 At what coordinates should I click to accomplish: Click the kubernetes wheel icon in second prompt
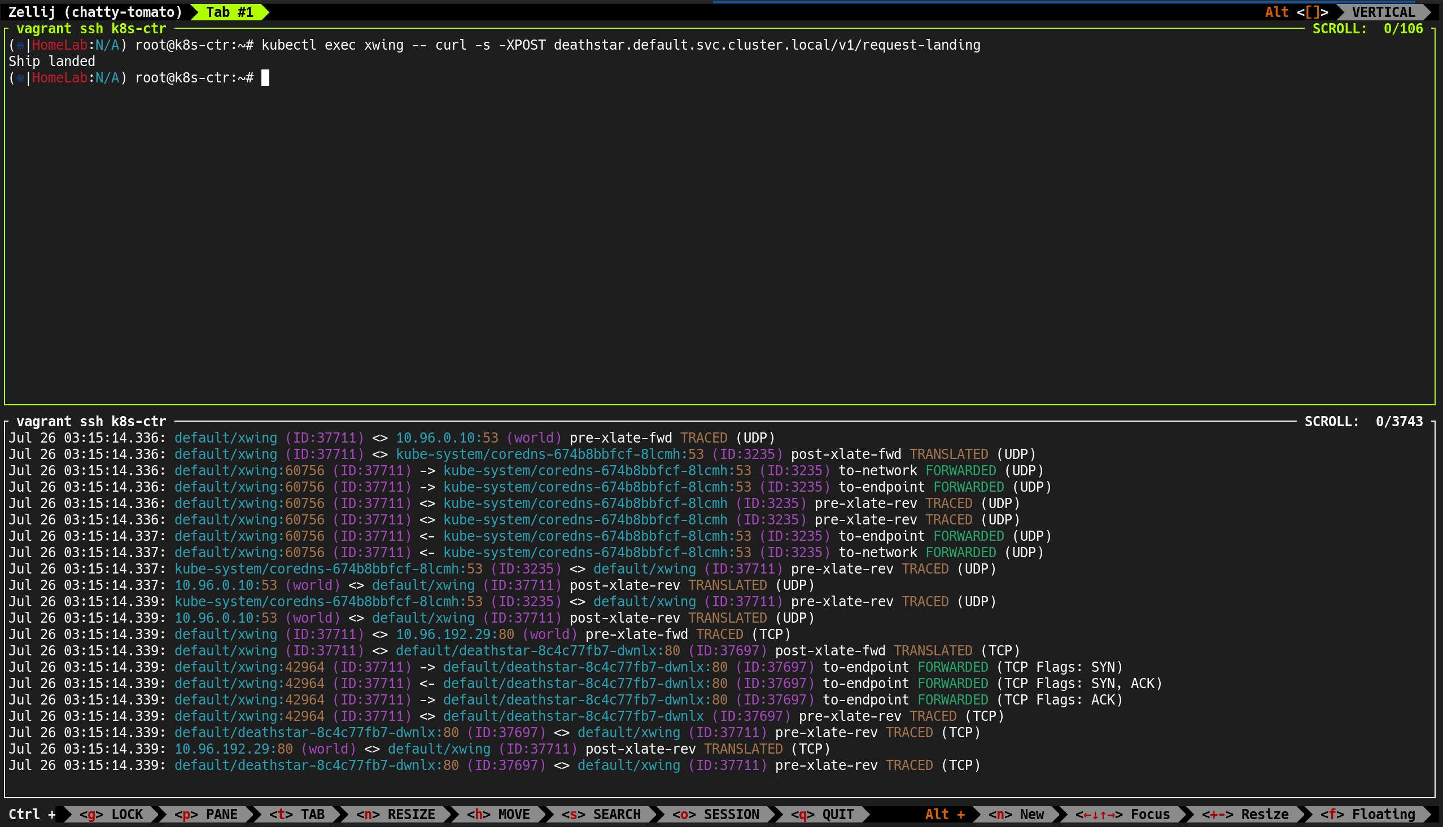click(x=20, y=78)
